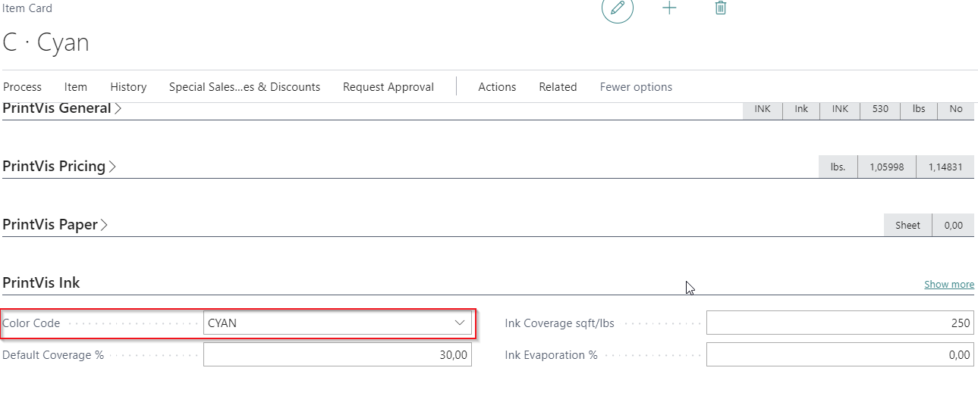The width and height of the screenshot is (978, 396).
Task: Click the trash can delete icon
Action: coord(720,8)
